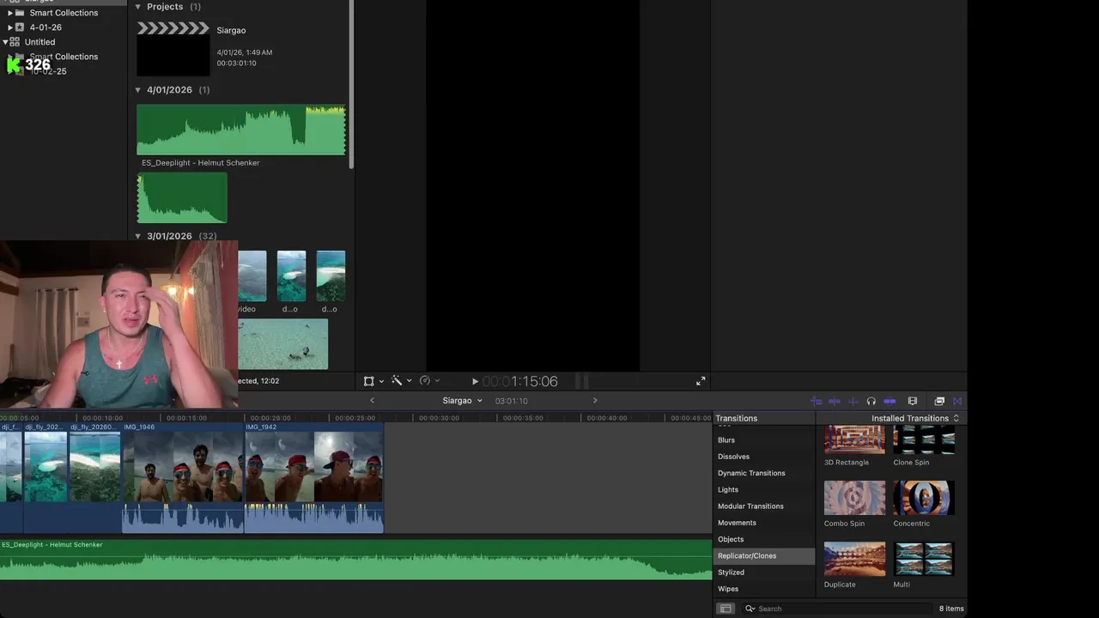Viewport: 1099px width, 618px height.
Task: Click the 00:00:40:00 ruler mark
Action: tap(606, 418)
